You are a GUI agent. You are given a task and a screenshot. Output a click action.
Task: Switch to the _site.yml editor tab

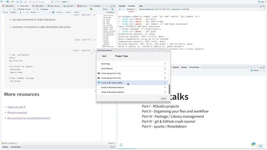pos(69,6)
